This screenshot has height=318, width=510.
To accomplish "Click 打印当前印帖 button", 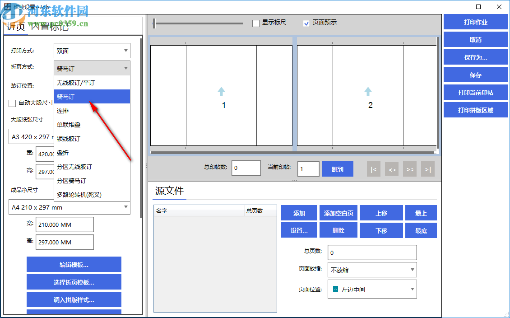I will click(x=476, y=93).
